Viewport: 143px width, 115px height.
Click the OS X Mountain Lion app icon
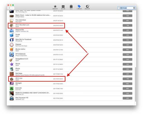point(12,25)
